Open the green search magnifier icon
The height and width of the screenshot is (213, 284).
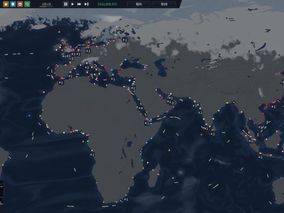[x=27, y=4]
